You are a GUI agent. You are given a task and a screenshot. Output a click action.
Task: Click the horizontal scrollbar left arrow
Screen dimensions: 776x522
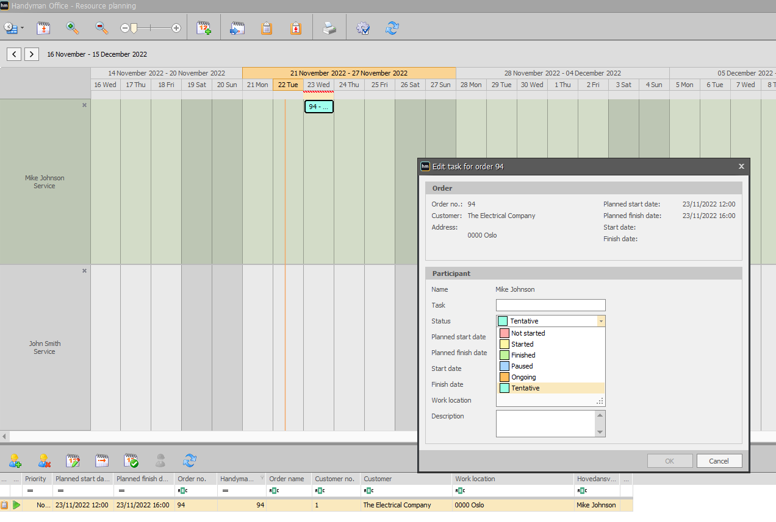click(x=5, y=436)
